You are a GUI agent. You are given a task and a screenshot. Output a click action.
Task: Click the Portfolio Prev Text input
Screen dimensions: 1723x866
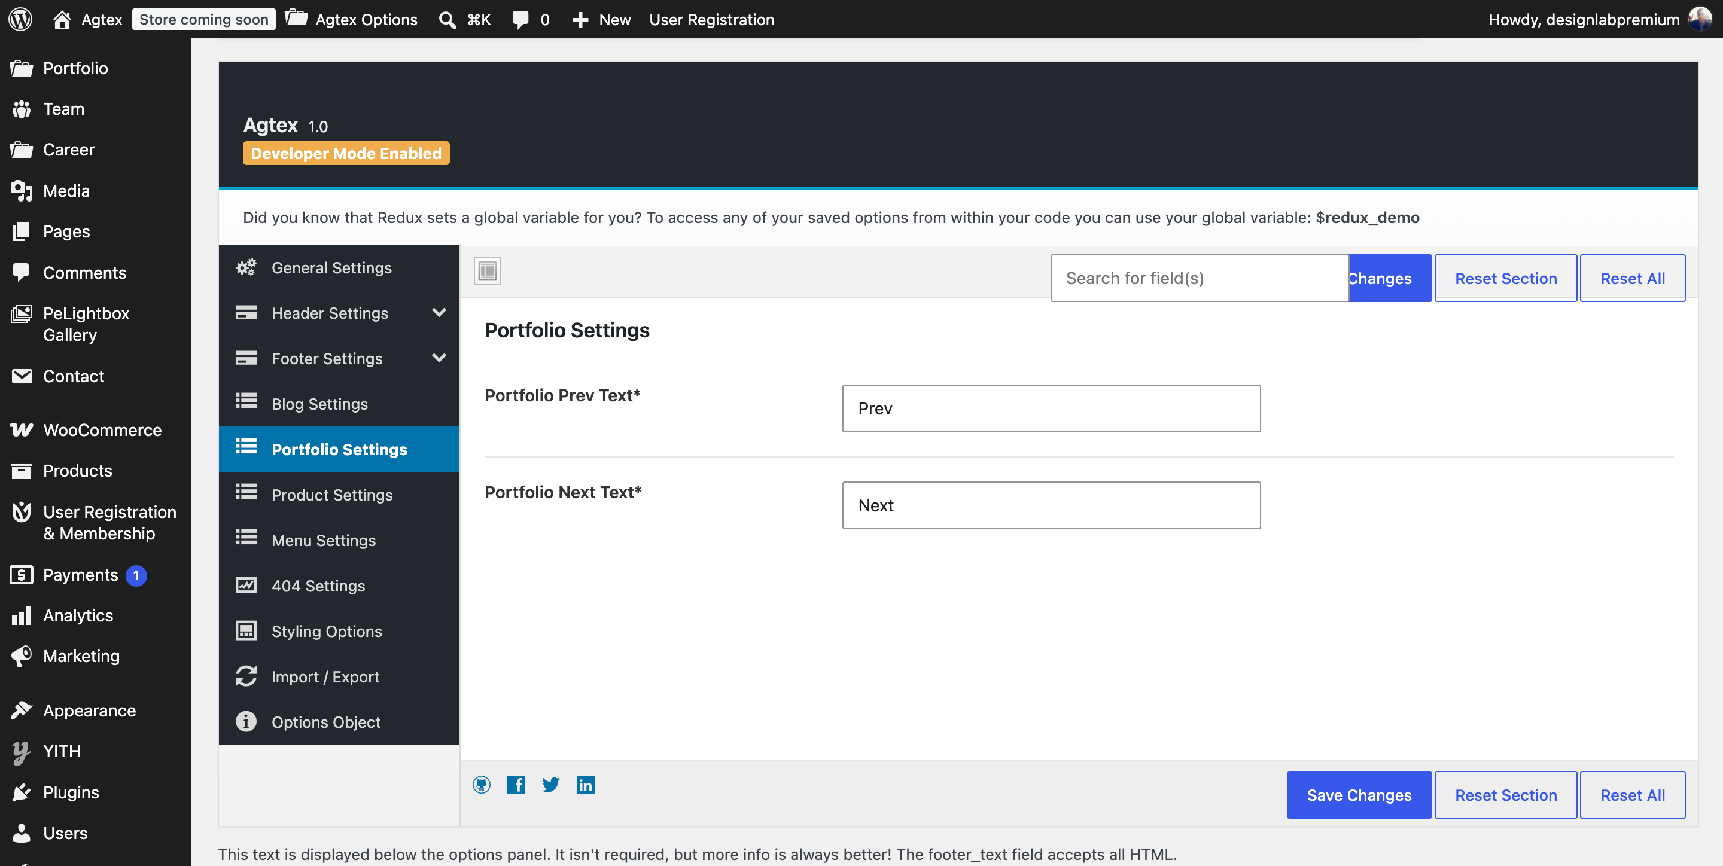pyautogui.click(x=1052, y=408)
